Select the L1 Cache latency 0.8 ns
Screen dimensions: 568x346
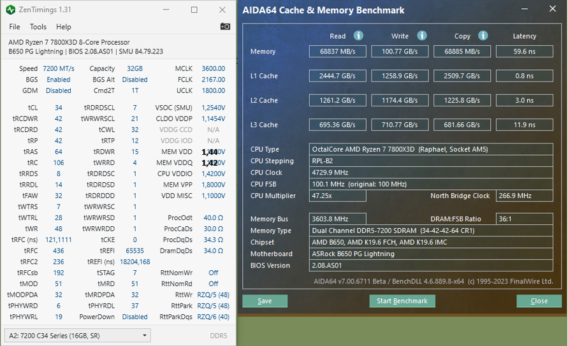[x=525, y=76]
